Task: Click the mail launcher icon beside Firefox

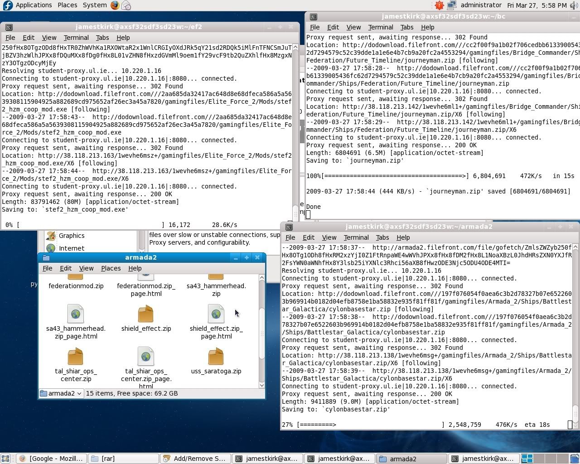Action: [126, 5]
